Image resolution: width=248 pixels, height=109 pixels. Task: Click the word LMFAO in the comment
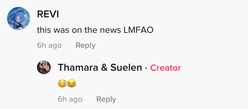click(x=138, y=30)
